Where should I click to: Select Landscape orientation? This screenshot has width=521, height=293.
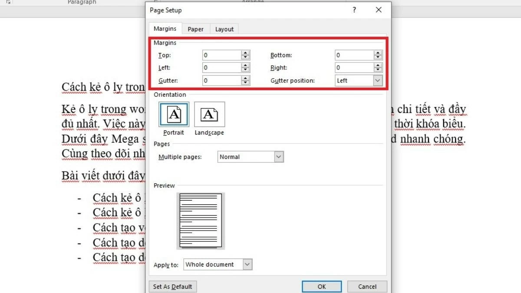click(x=209, y=115)
